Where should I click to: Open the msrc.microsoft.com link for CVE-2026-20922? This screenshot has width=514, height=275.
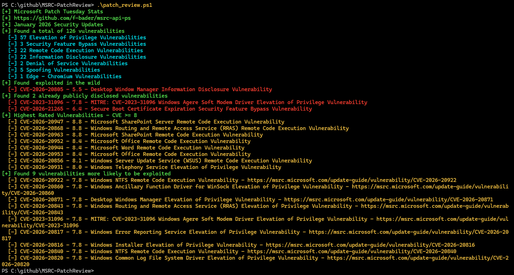pyautogui.click(x=352, y=180)
